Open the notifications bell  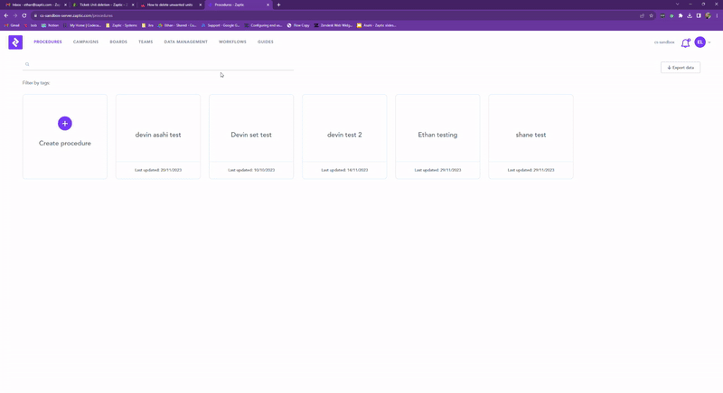click(x=685, y=42)
